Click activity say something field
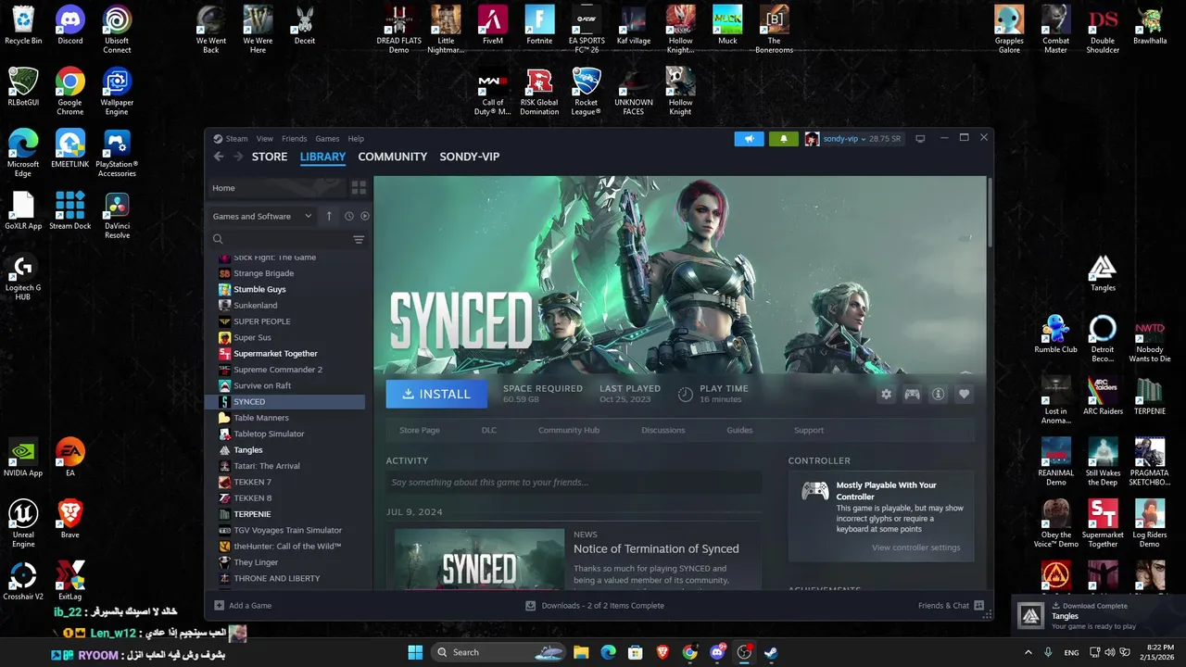Screen dimensions: 1186x667 coord(574,482)
